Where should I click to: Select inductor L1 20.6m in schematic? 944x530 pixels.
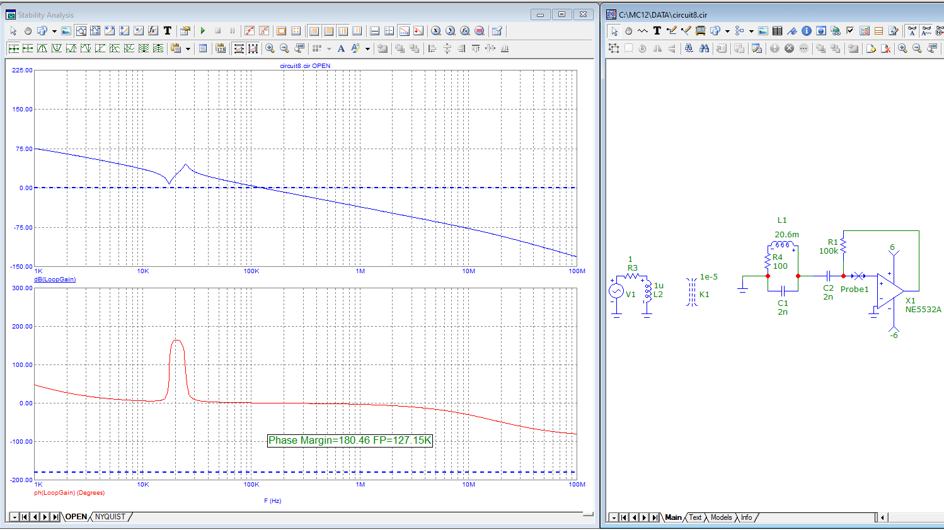783,244
